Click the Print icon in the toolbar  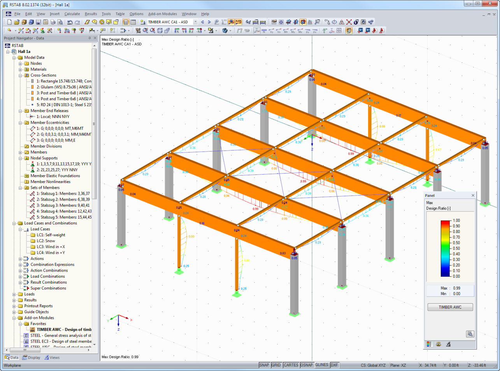point(52,22)
